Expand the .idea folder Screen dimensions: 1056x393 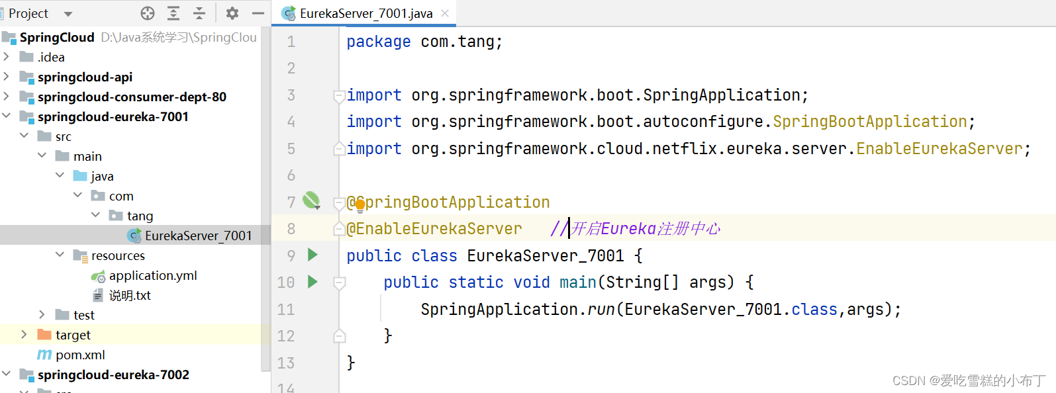coord(7,57)
